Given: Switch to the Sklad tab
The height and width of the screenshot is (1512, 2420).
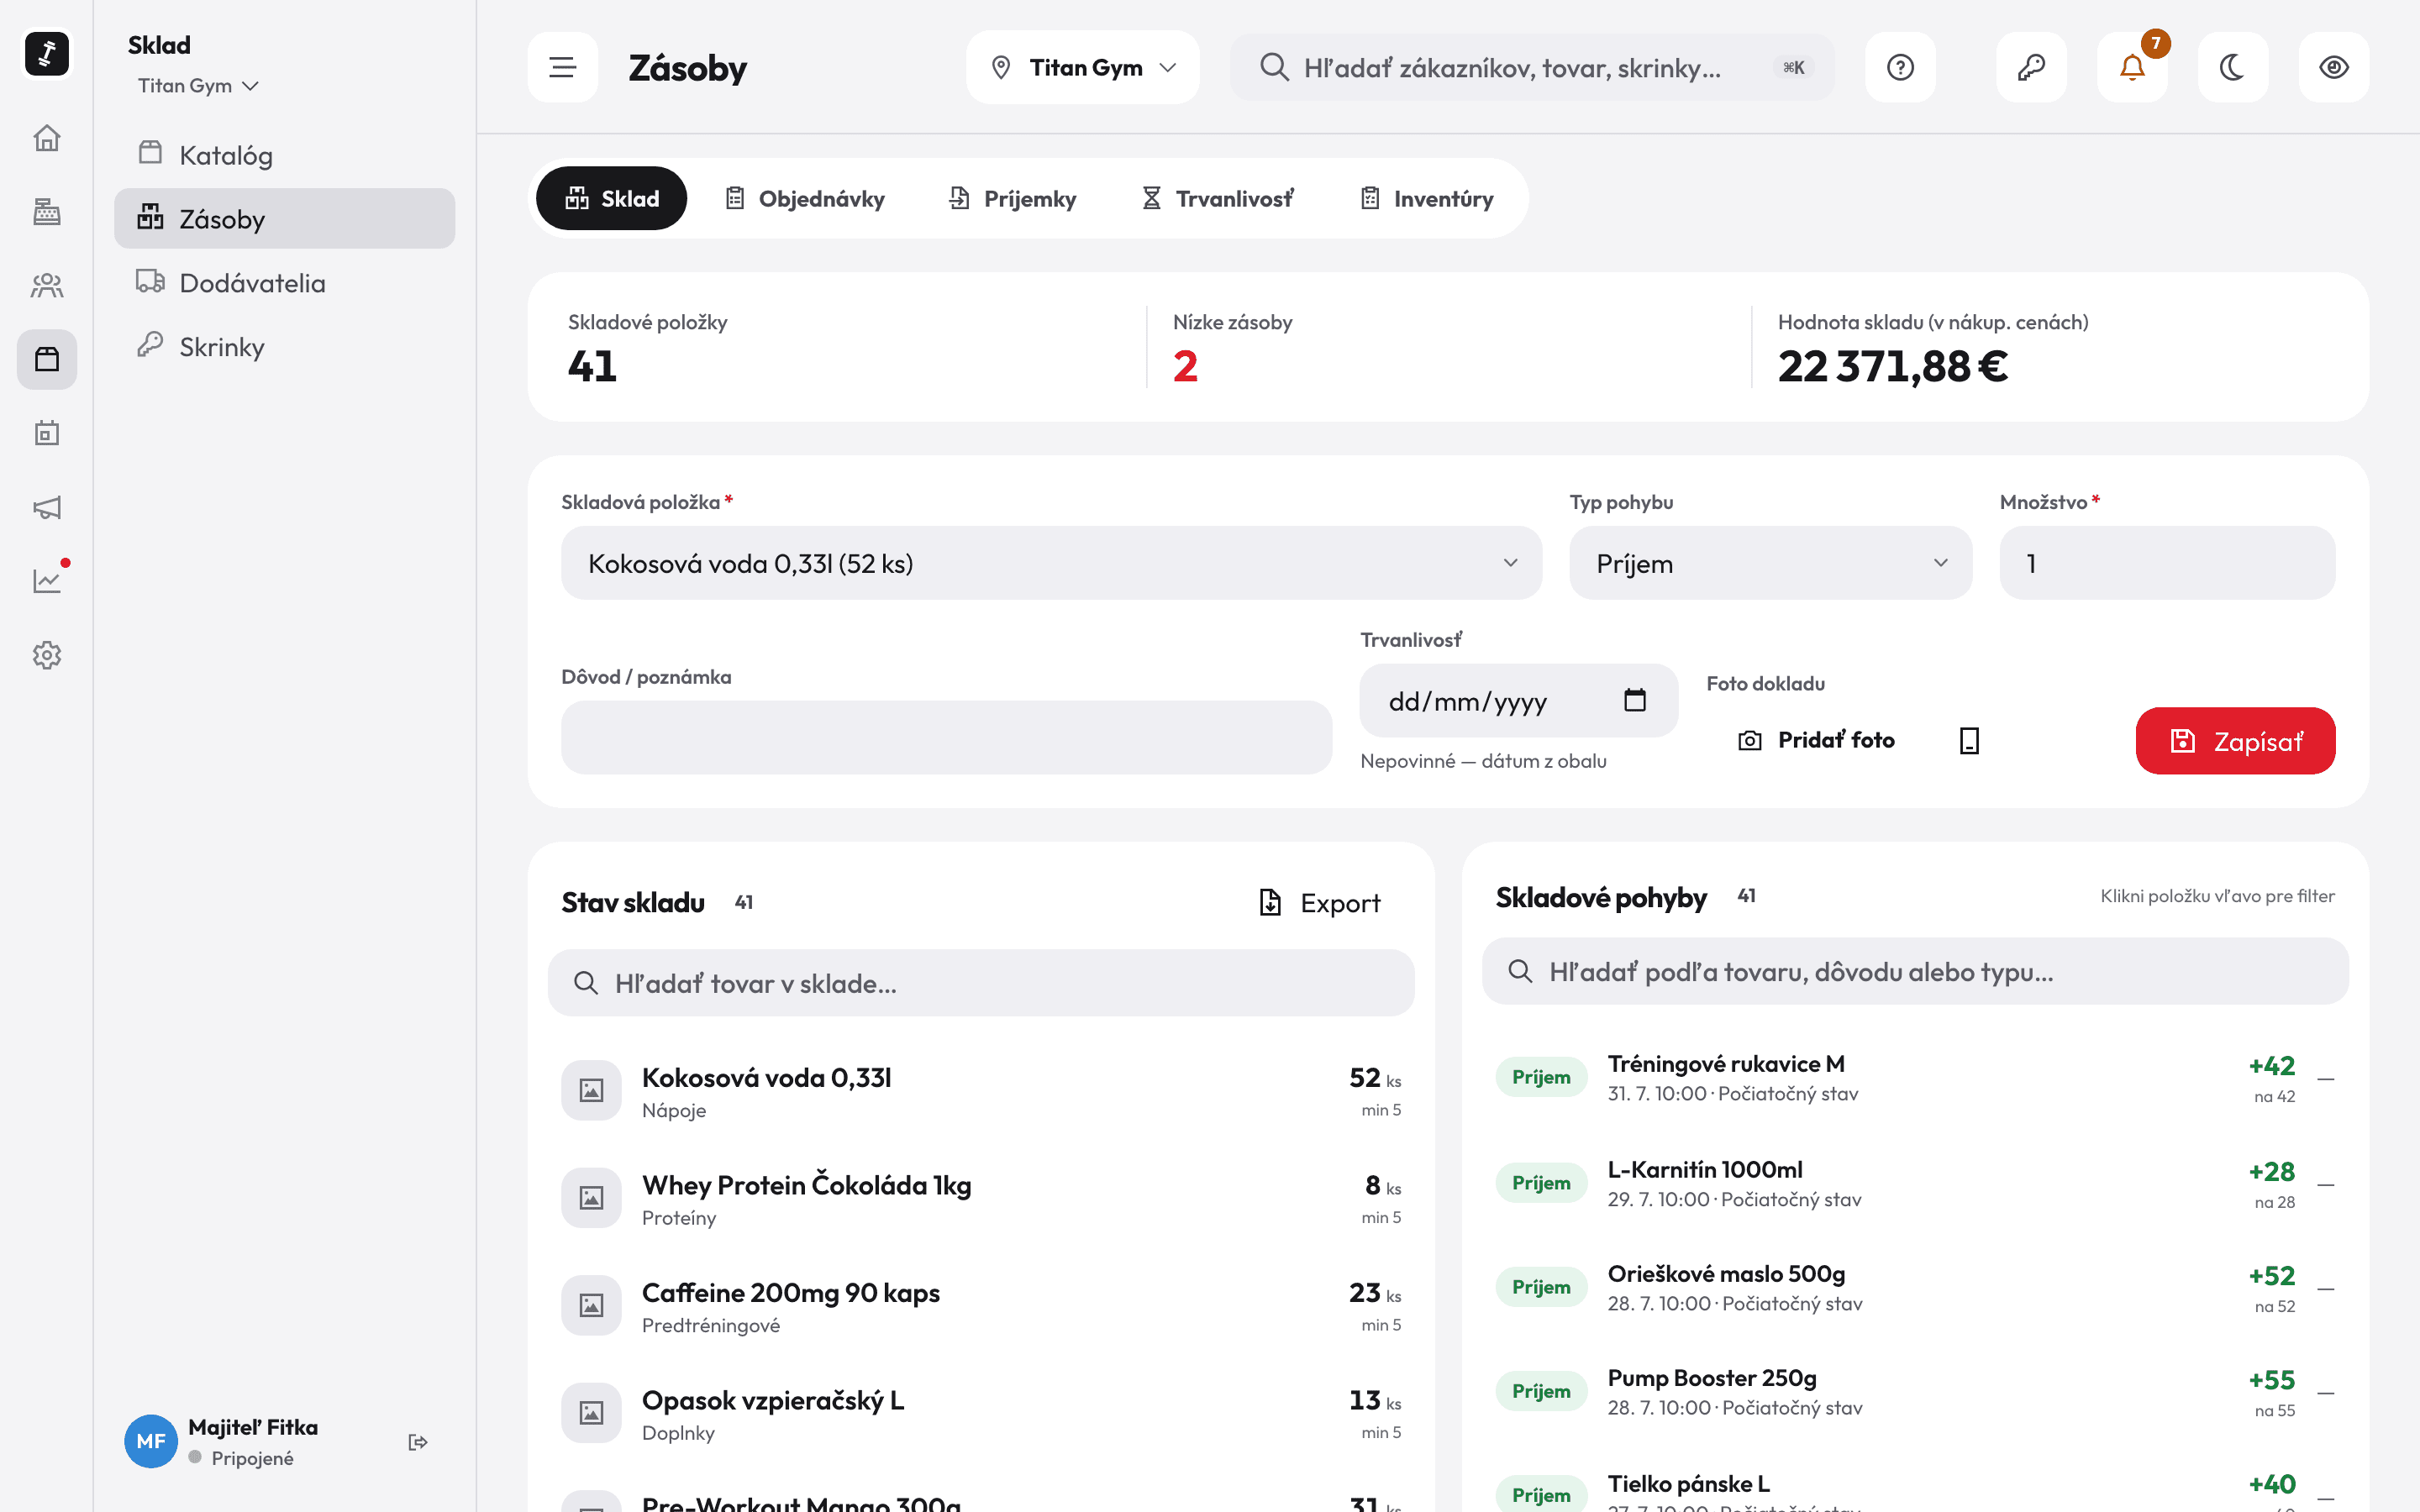Looking at the screenshot, I should pos(611,198).
